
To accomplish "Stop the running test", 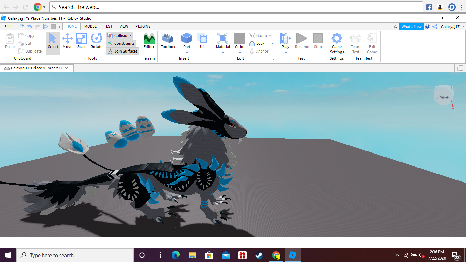I will pos(318,41).
